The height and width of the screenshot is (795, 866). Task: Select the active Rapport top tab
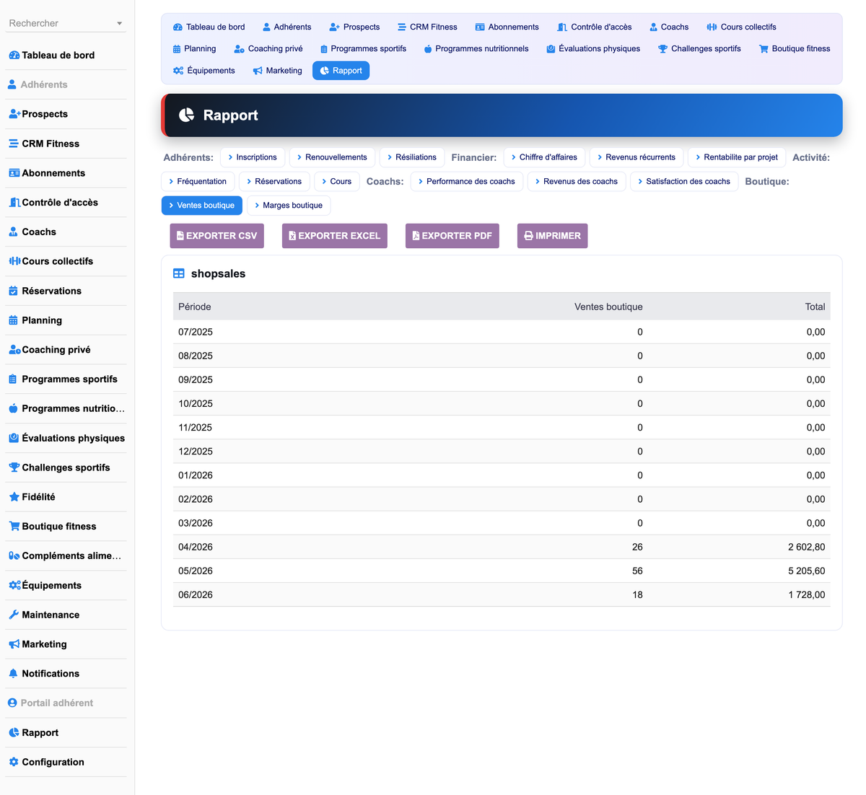(341, 71)
